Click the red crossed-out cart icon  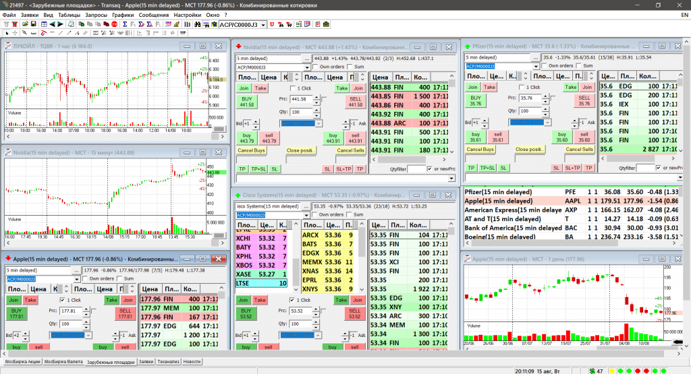(x=15, y=24)
